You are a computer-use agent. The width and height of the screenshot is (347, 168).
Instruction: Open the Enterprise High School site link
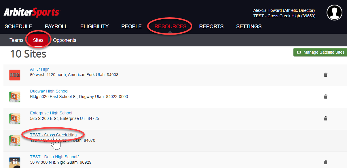point(51,113)
